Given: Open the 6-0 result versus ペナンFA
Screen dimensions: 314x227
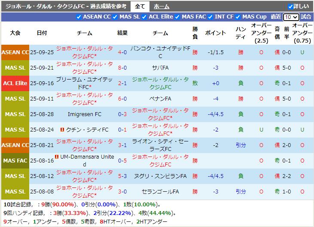Looking at the screenshot, I should point(122,98).
